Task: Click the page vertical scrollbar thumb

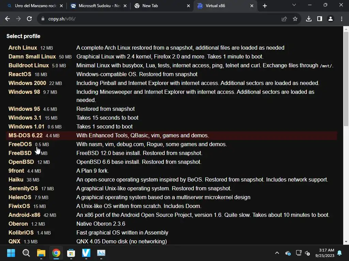Action: pyautogui.click(x=346, y=79)
